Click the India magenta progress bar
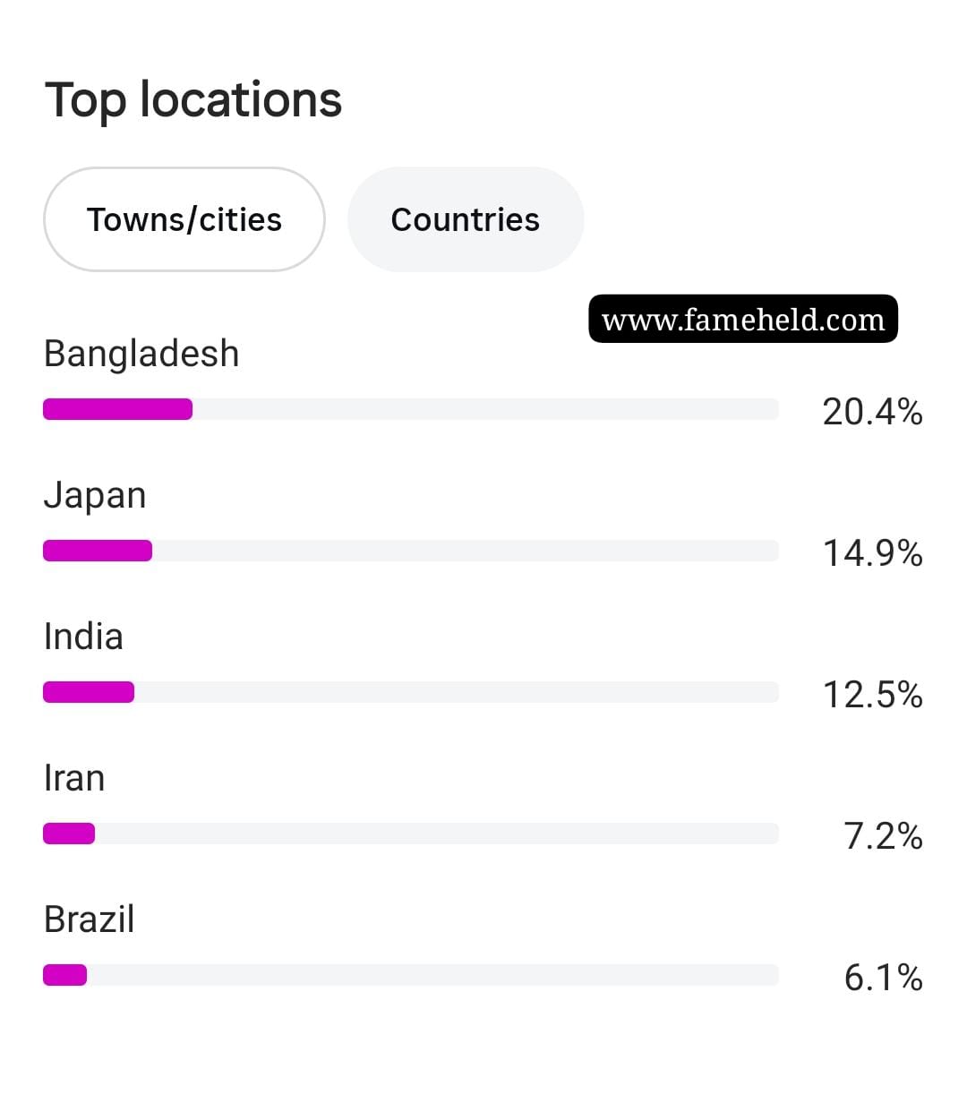This screenshot has width=967, height=1103. click(89, 692)
